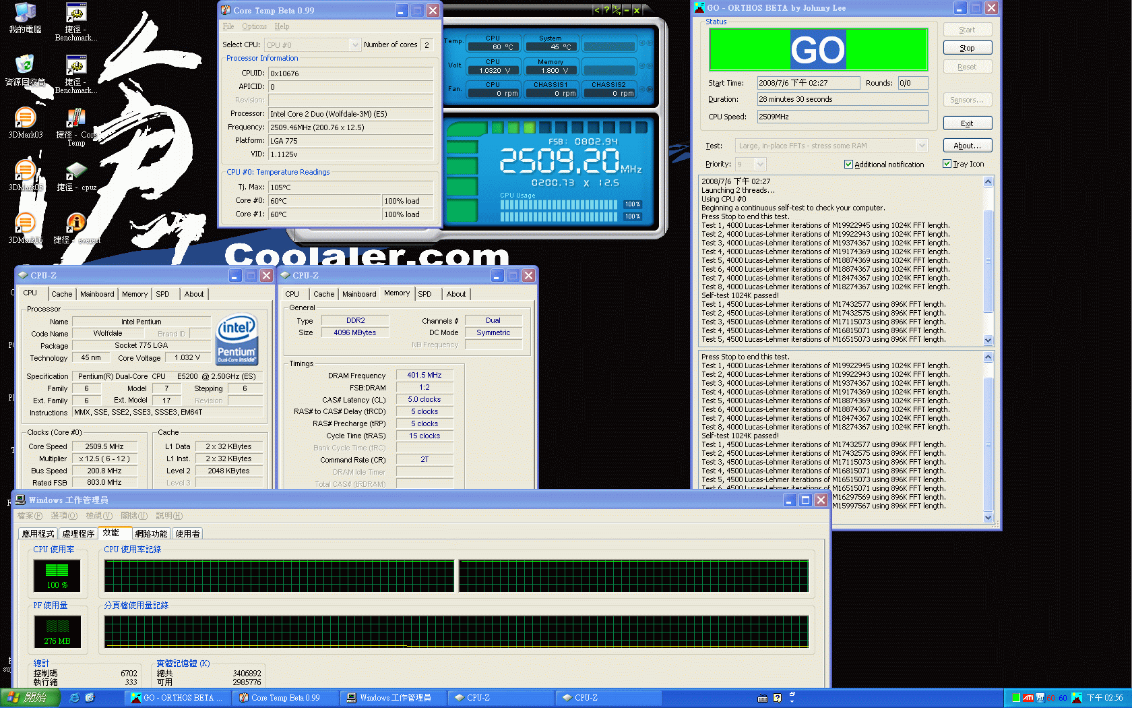Switch to 應用程式 tab in Task Manager
The width and height of the screenshot is (1132, 708).
coord(38,533)
